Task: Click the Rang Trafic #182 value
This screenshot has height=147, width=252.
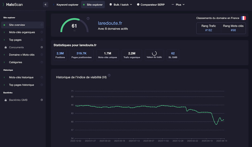Action: 209,30
